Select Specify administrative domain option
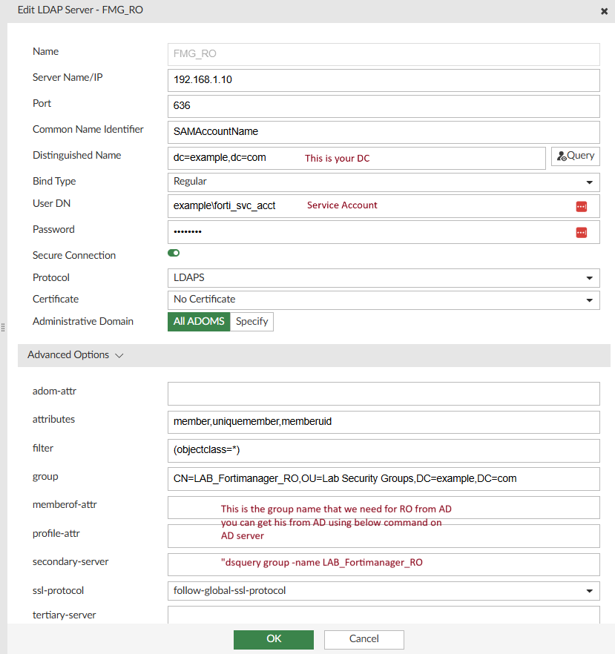This screenshot has width=615, height=654. (x=251, y=322)
